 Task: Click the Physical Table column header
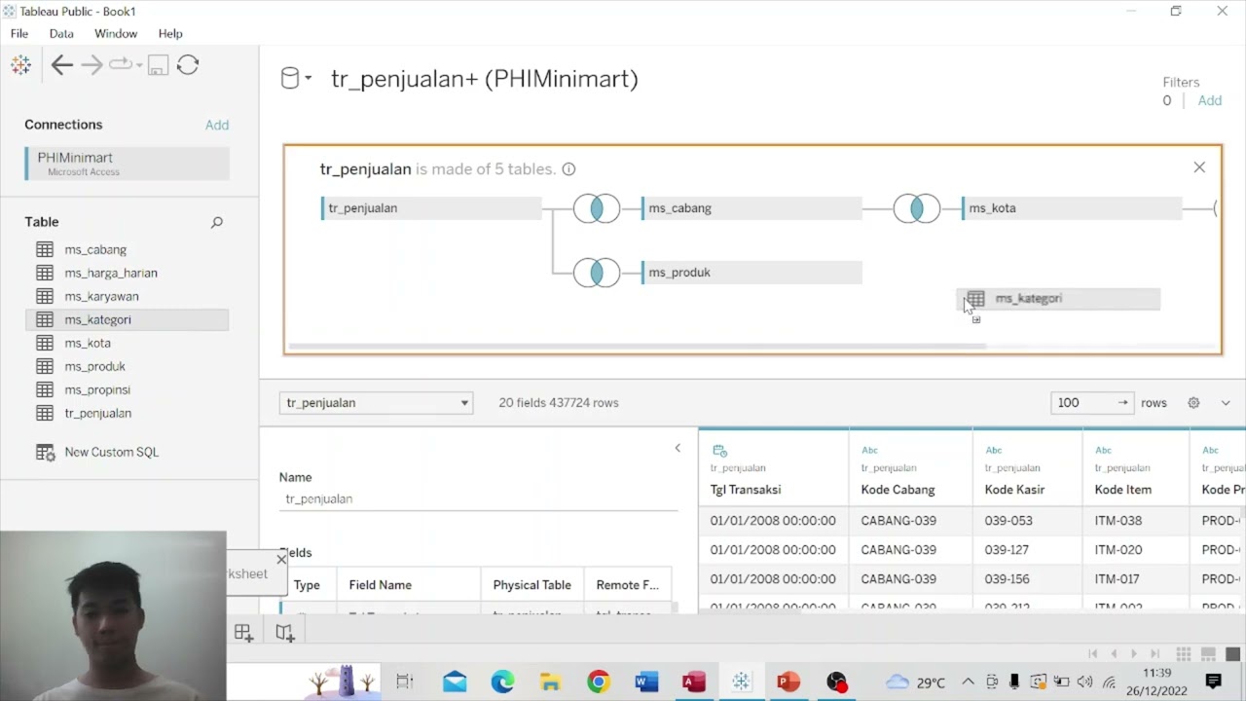(531, 585)
